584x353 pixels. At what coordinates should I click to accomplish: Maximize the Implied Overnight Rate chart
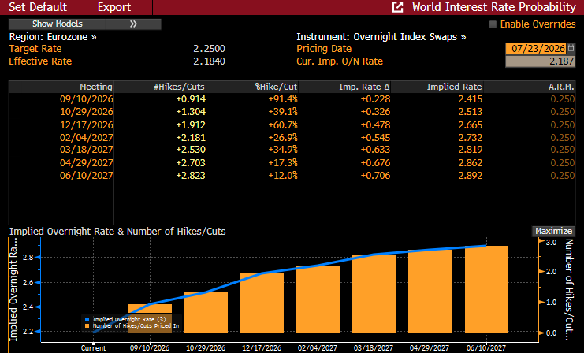point(553,231)
